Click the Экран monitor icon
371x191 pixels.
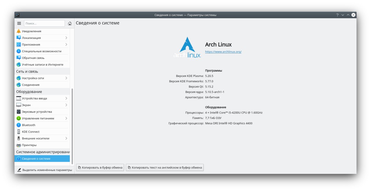point(19,105)
